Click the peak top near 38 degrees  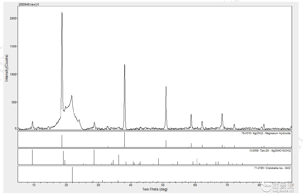[125, 65]
